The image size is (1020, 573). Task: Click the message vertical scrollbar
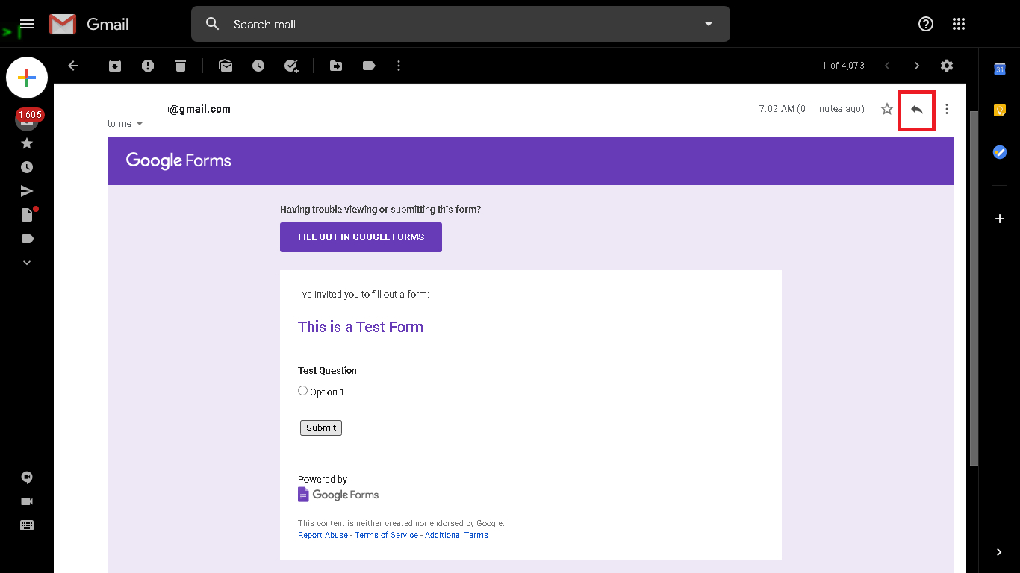(973, 289)
